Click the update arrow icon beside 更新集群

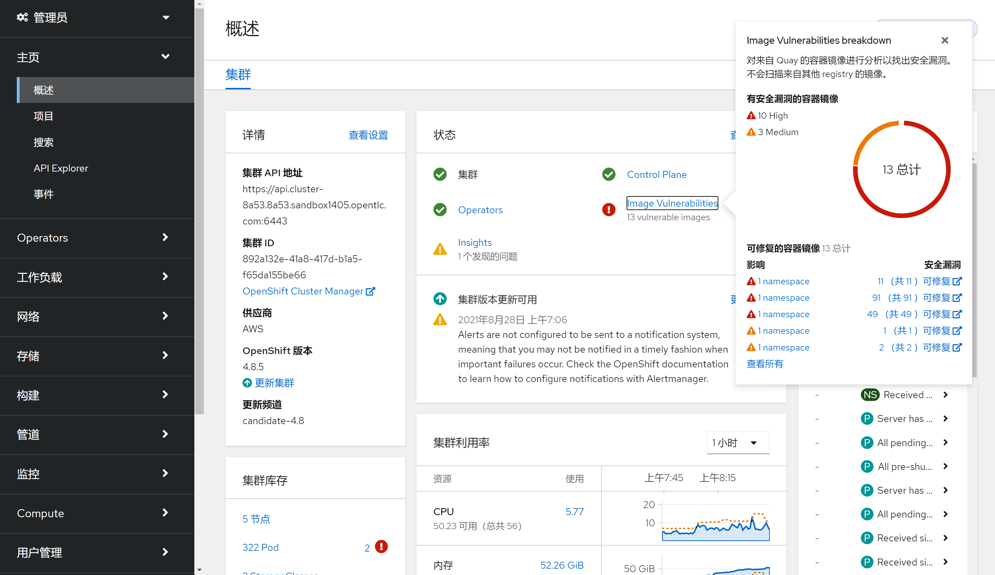tap(247, 383)
